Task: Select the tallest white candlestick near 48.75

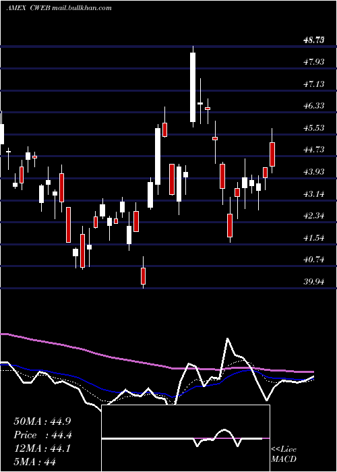Action: click(x=193, y=87)
